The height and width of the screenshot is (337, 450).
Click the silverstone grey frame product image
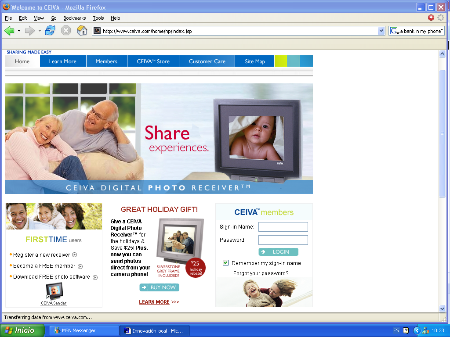point(180,241)
